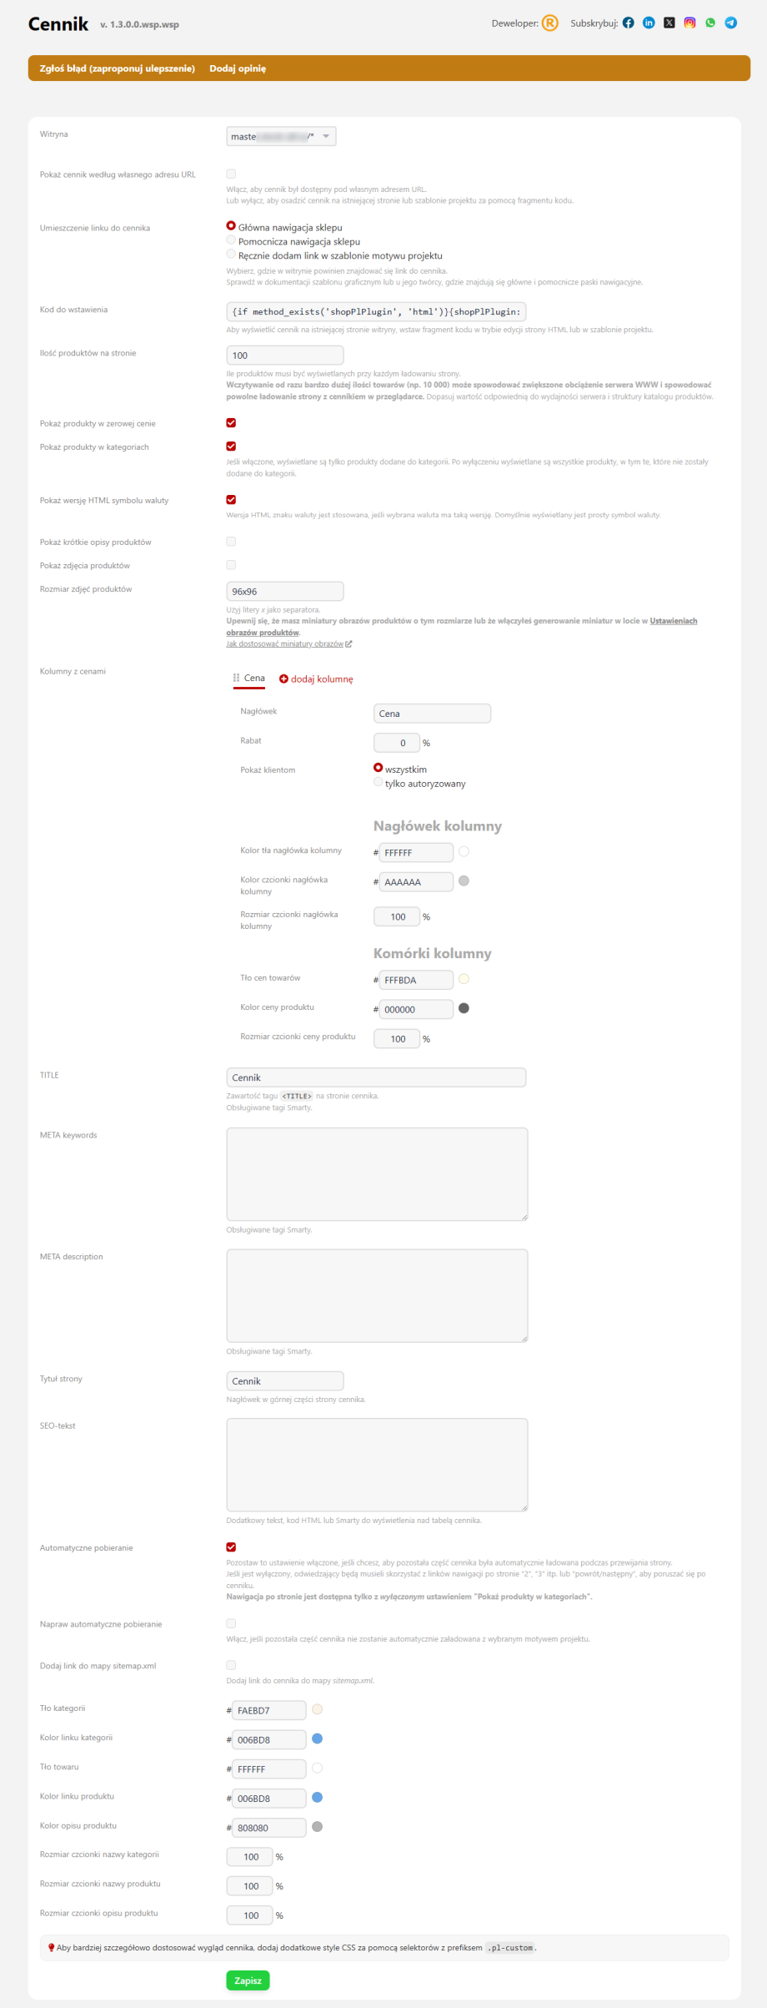The height and width of the screenshot is (2008, 767).
Task: Open the LinkedIn subscribe icon
Action: tap(649, 23)
